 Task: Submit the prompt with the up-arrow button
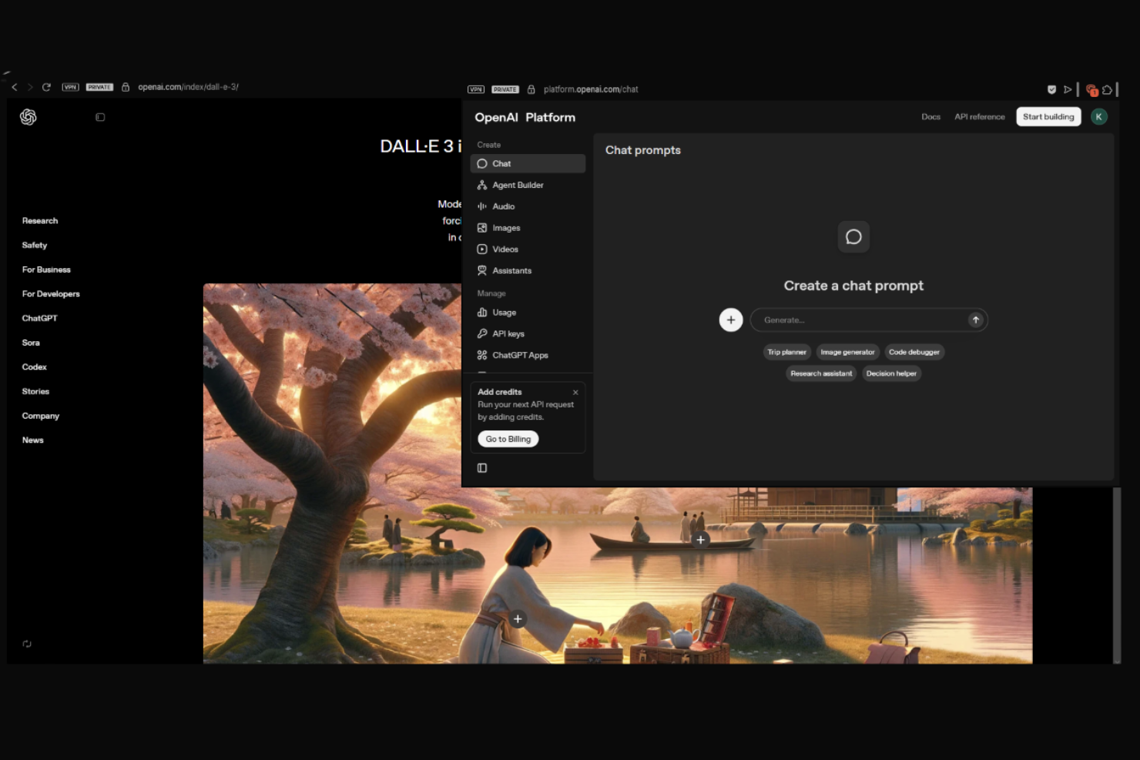(x=976, y=320)
